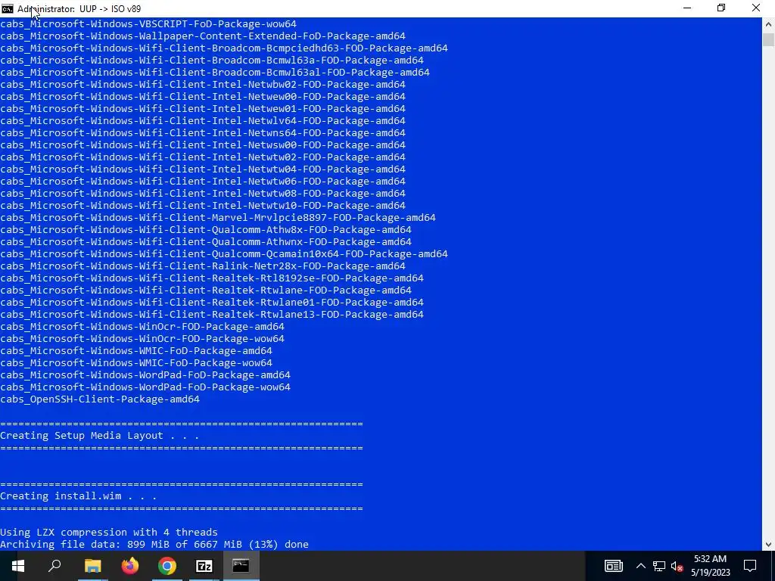The image size is (775, 581).
Task: Click the Realtek-Rtwlane-FOD package line
Action: point(206,290)
